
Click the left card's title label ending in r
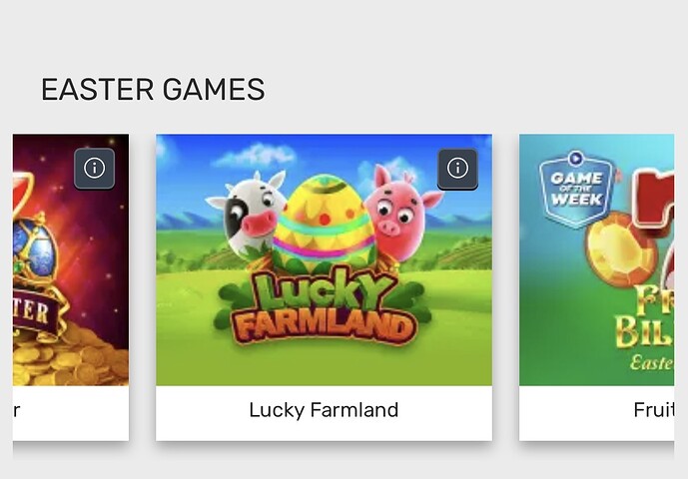click(16, 411)
